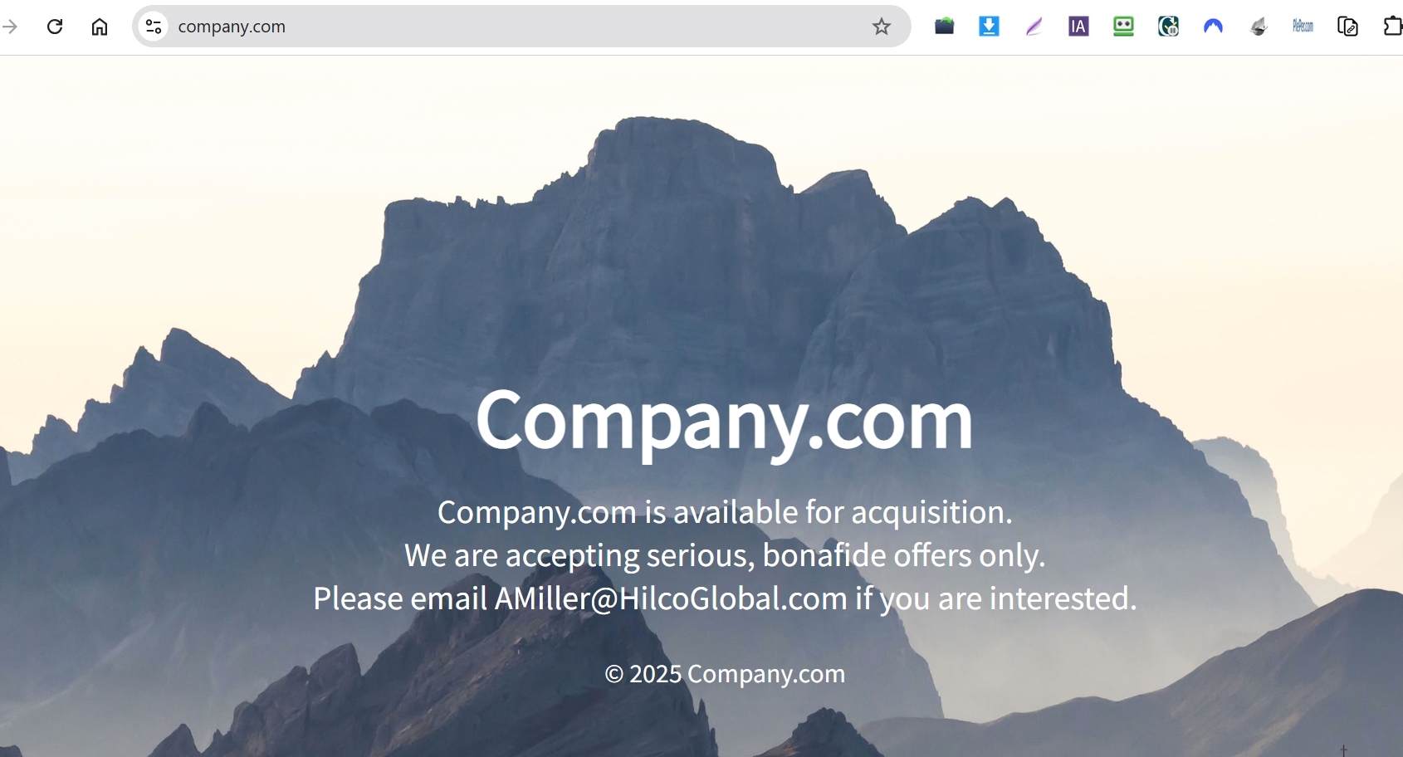Open the copy link extension icon

point(1348,27)
